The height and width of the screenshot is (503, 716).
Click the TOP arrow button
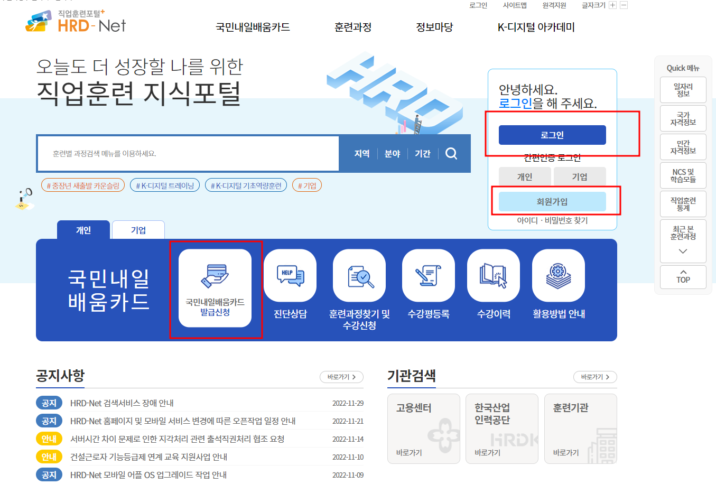(683, 277)
